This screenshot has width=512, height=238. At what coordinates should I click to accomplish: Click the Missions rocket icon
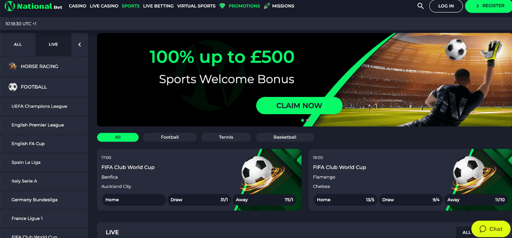(x=267, y=6)
